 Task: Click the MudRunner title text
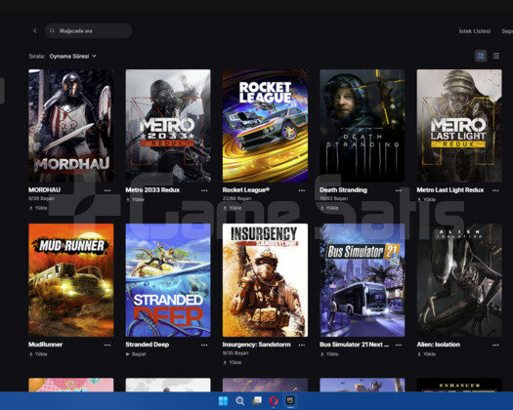(x=46, y=345)
